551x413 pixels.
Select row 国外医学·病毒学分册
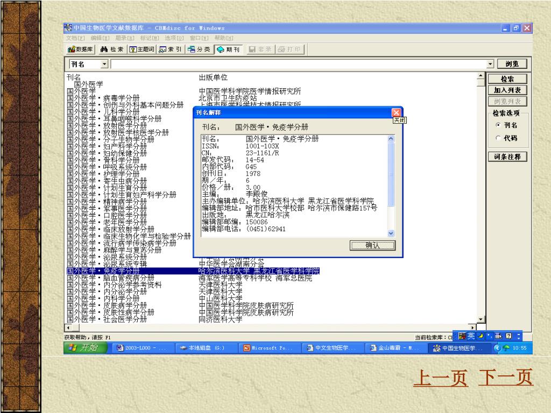[103, 98]
